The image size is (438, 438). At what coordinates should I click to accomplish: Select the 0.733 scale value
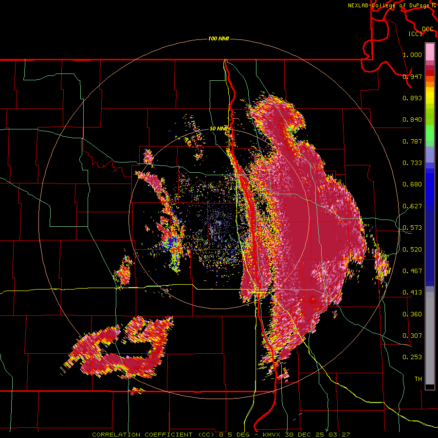tap(412, 163)
